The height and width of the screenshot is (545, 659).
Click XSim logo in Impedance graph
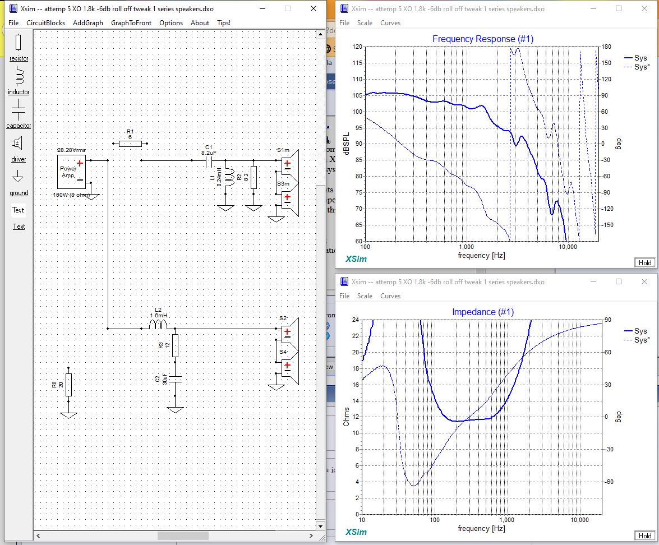click(356, 532)
